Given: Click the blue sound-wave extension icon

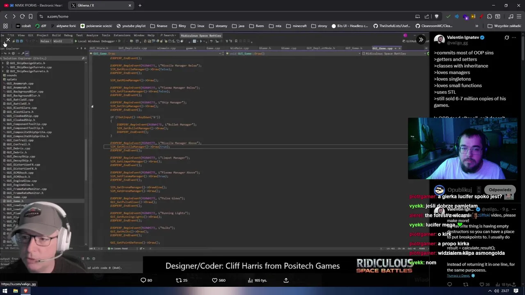Looking at the screenshot, I should click(x=457, y=16).
